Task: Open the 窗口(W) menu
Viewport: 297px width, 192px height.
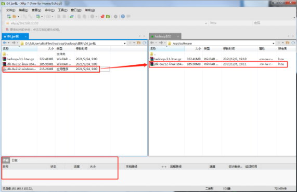Action: [76, 10]
